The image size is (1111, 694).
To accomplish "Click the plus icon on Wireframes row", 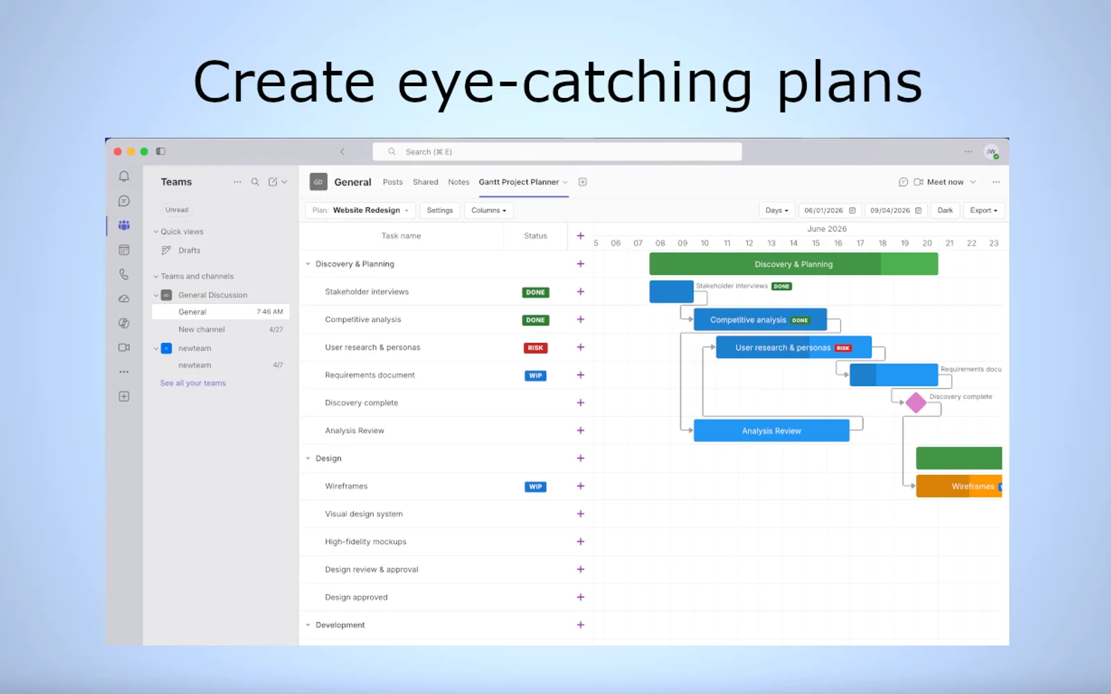I will point(580,486).
